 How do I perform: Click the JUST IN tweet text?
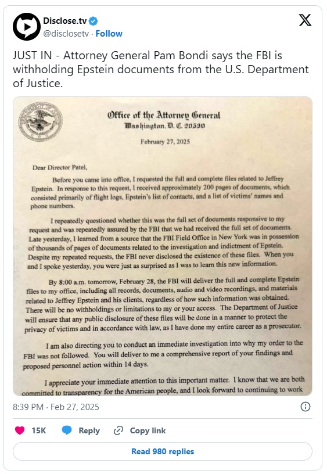click(160, 69)
